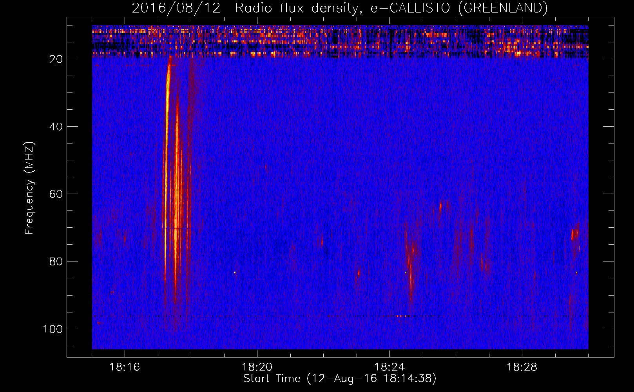The height and width of the screenshot is (392, 634).
Task: Click the 18:24 time tick label
Action: coord(389,367)
